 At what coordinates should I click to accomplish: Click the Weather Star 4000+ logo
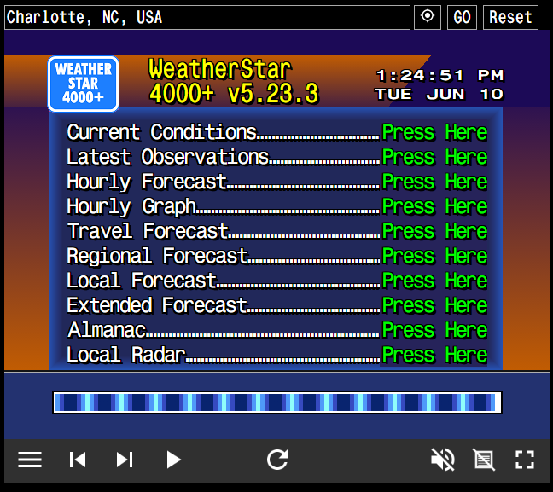point(84,84)
